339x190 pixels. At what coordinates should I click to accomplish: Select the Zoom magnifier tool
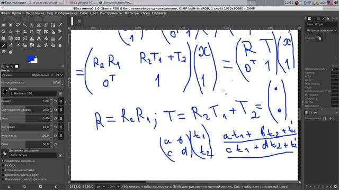pos(4,32)
